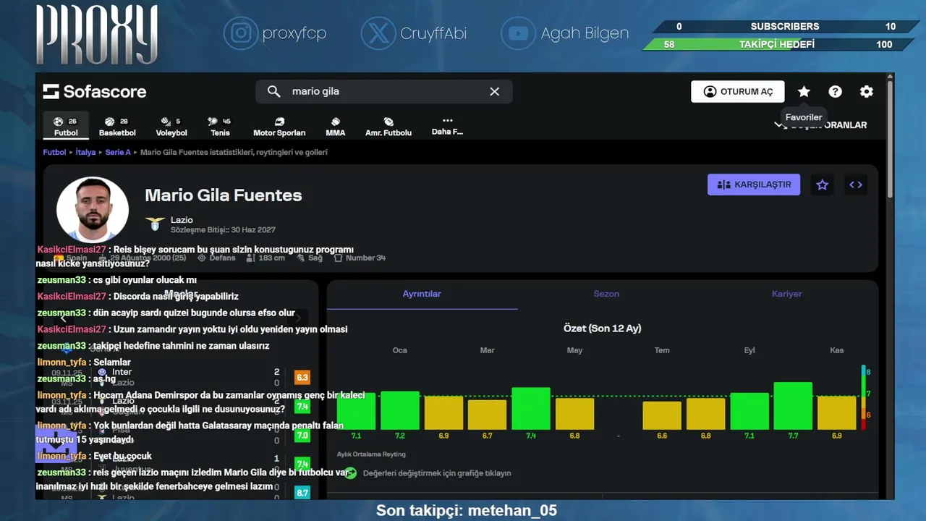Open the Lazio team link
This screenshot has height=521, width=926.
point(182,220)
